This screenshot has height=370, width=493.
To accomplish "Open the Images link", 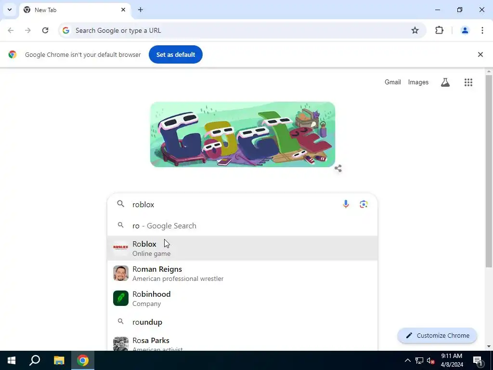I will pyautogui.click(x=418, y=82).
